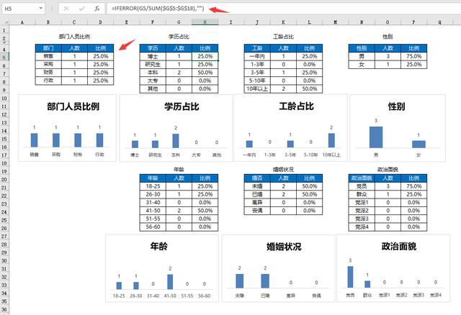Select the 41-50 cell in age table

pyautogui.click(x=153, y=211)
